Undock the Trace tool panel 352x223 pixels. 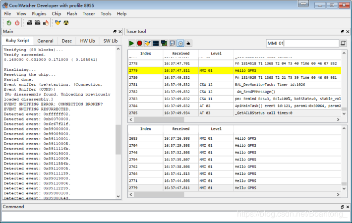[343, 32]
